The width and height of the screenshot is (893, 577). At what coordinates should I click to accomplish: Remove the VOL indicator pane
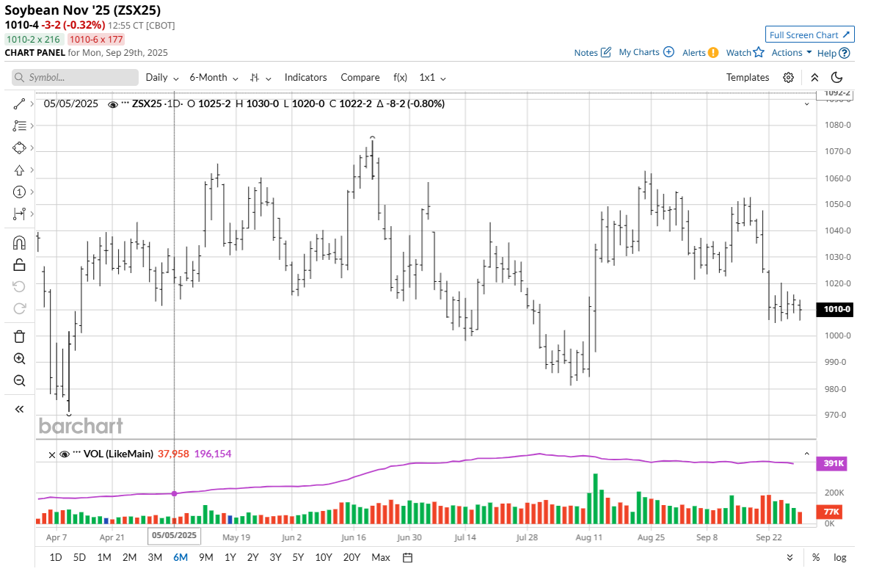[51, 454]
